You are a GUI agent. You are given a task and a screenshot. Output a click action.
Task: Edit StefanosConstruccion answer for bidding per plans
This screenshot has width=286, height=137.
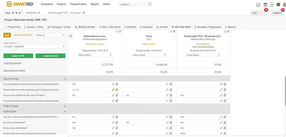coord(113,84)
